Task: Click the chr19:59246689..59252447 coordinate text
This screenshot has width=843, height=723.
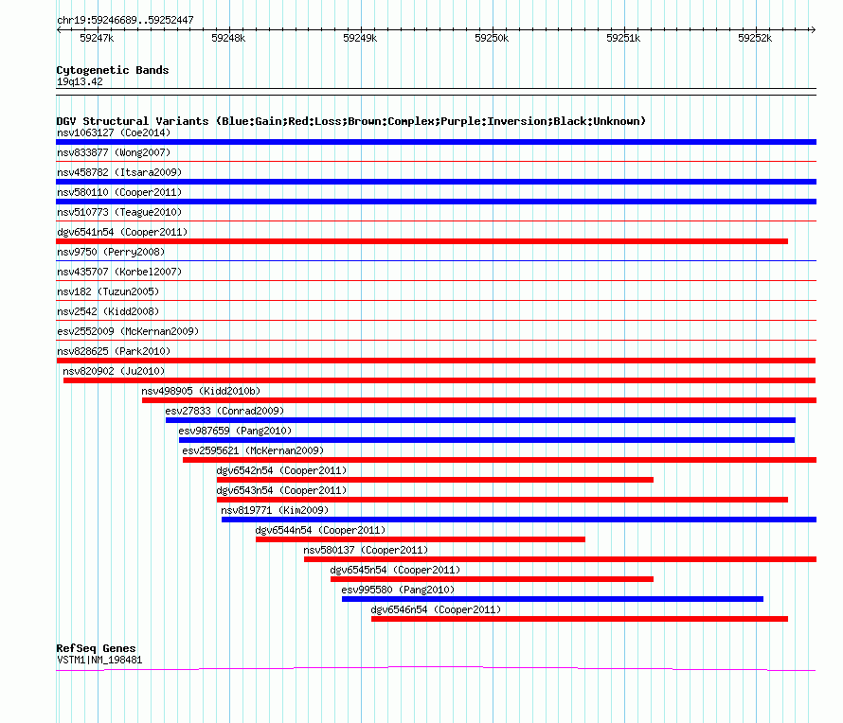Action: point(125,20)
